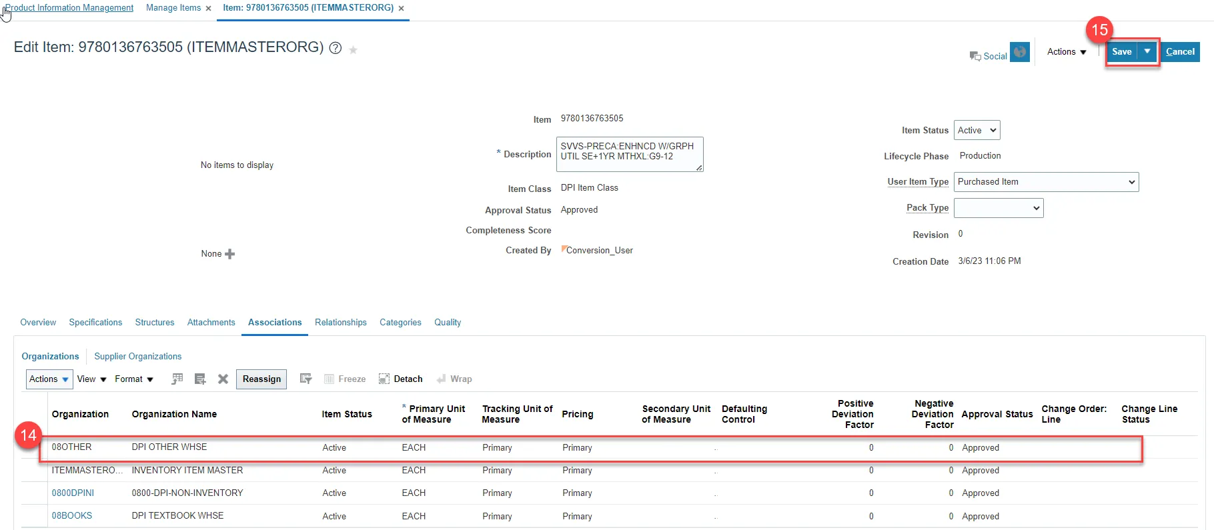Open the Organizations table Actions menu
Screen dimensions: 1214x530
(x=49, y=379)
